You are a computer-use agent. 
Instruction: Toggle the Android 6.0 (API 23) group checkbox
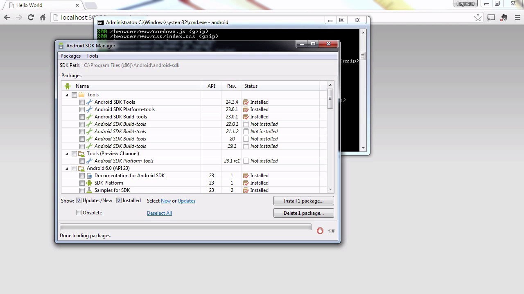point(74,168)
